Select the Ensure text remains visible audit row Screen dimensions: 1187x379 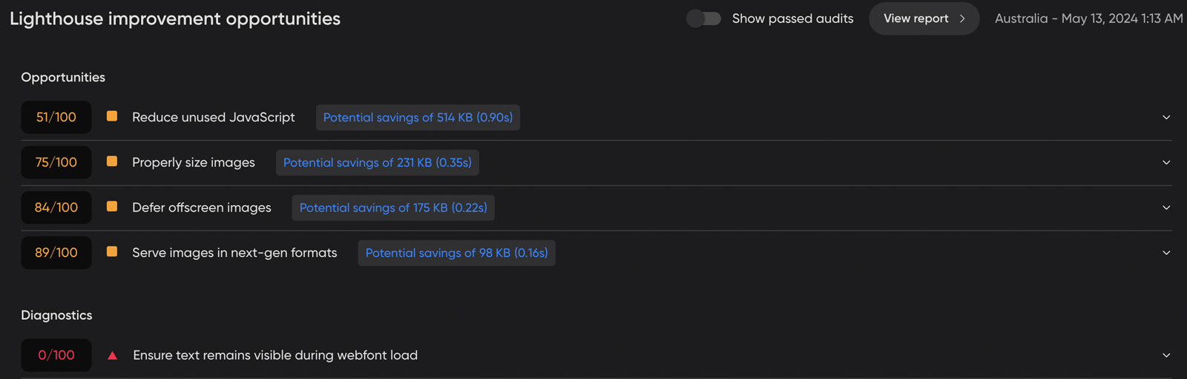275,355
